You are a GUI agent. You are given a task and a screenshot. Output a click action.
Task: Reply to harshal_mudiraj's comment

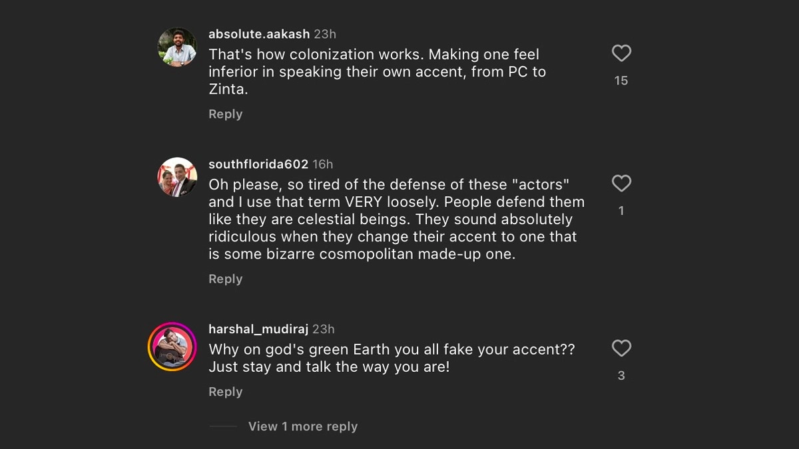click(x=225, y=392)
